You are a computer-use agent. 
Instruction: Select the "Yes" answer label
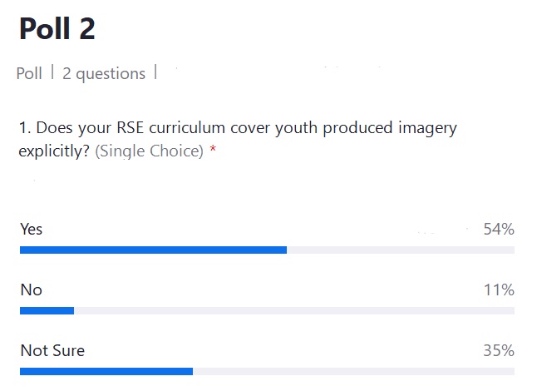31,229
